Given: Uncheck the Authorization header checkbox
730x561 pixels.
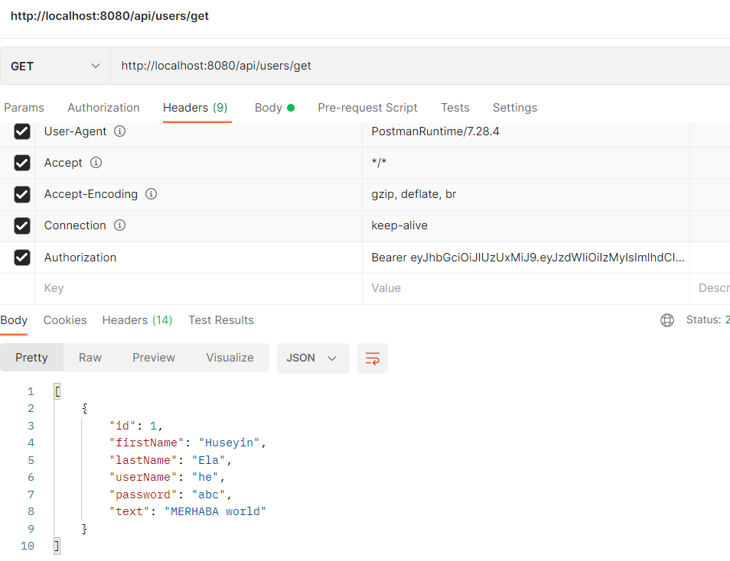Looking at the screenshot, I should click(22, 258).
